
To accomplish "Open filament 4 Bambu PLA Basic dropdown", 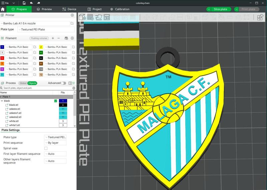I will coord(57,53).
